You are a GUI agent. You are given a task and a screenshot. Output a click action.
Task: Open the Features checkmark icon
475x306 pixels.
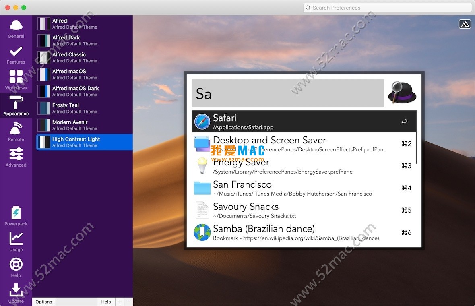[x=16, y=51]
